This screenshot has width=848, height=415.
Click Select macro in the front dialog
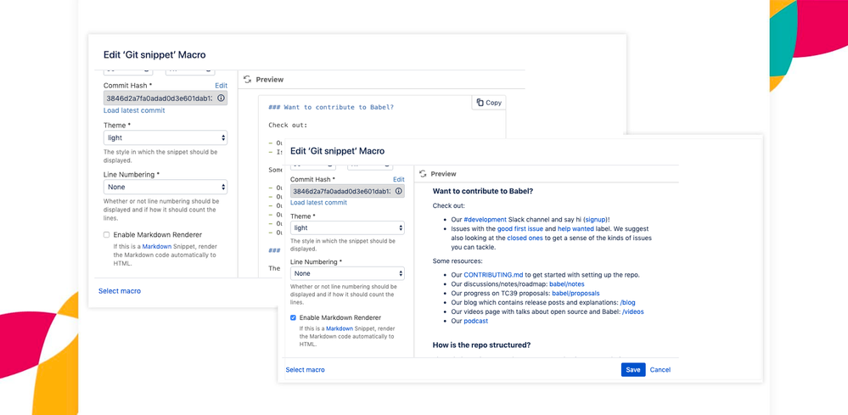pyautogui.click(x=305, y=370)
